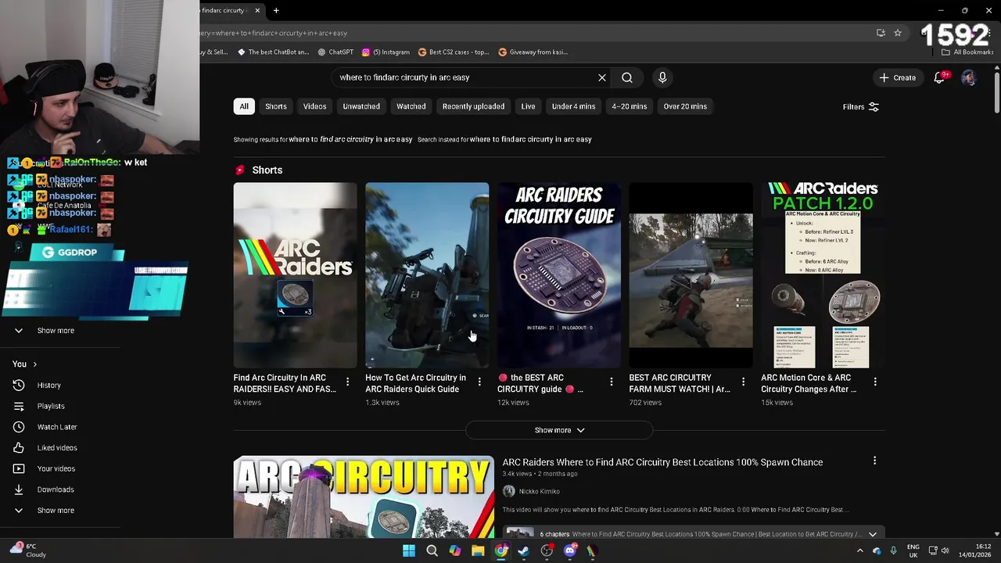Open sidebar Playlists
1001x563 pixels.
click(x=51, y=406)
